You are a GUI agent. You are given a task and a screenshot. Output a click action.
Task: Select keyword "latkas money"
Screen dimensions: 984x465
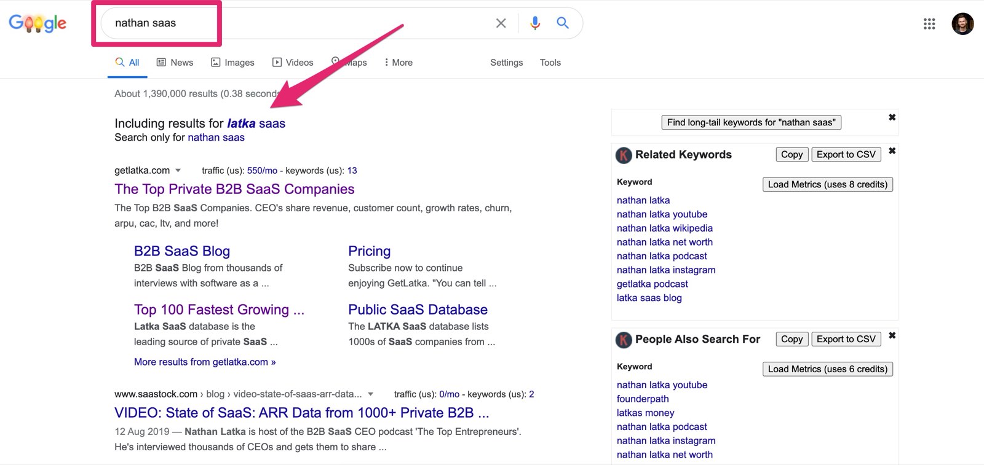coord(646,413)
